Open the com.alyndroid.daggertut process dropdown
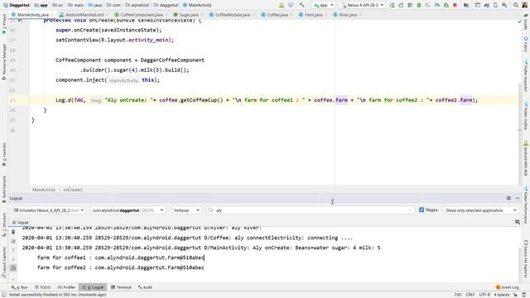530x298 pixels. click(x=128, y=210)
